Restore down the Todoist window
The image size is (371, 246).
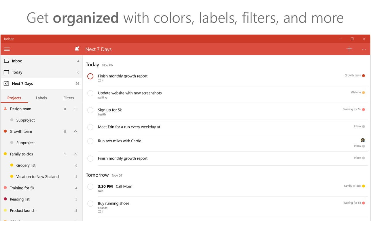tap(352, 39)
